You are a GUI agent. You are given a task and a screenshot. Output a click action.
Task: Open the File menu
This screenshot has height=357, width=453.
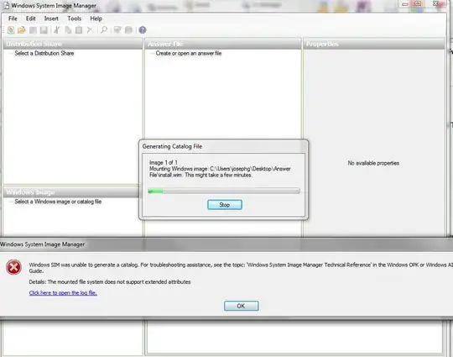(13, 18)
